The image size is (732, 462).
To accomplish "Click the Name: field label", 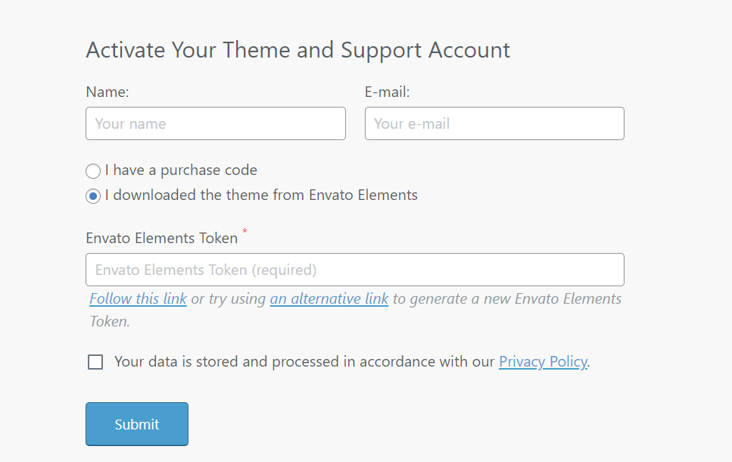I will [107, 92].
